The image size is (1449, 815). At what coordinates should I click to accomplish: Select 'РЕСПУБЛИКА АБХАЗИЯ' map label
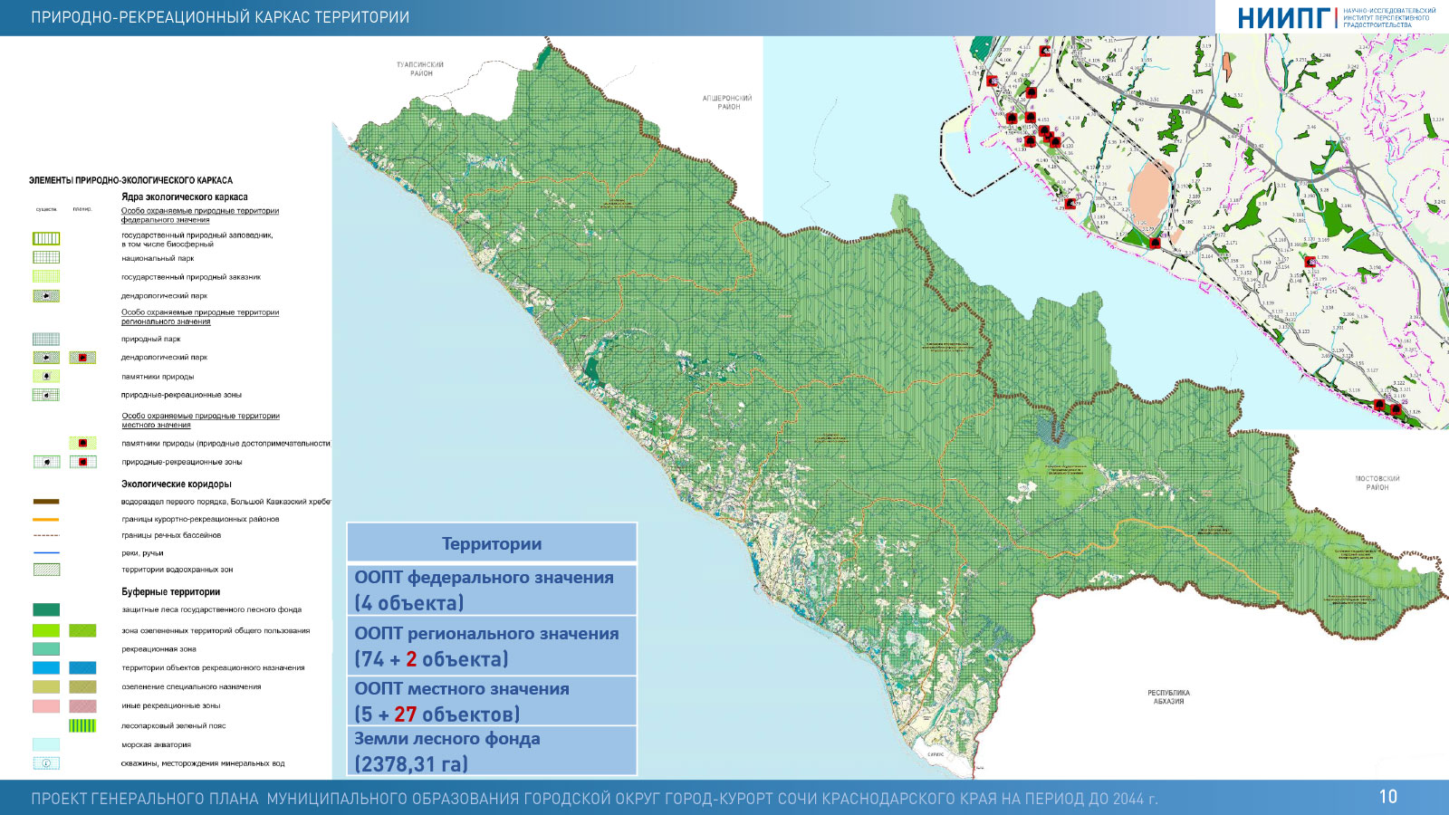(1168, 696)
